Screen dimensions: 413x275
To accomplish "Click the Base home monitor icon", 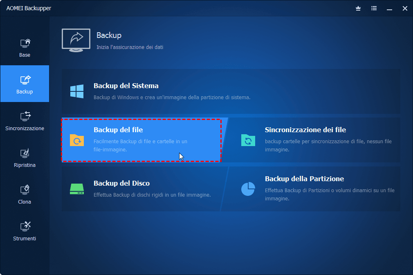I will click(25, 43).
